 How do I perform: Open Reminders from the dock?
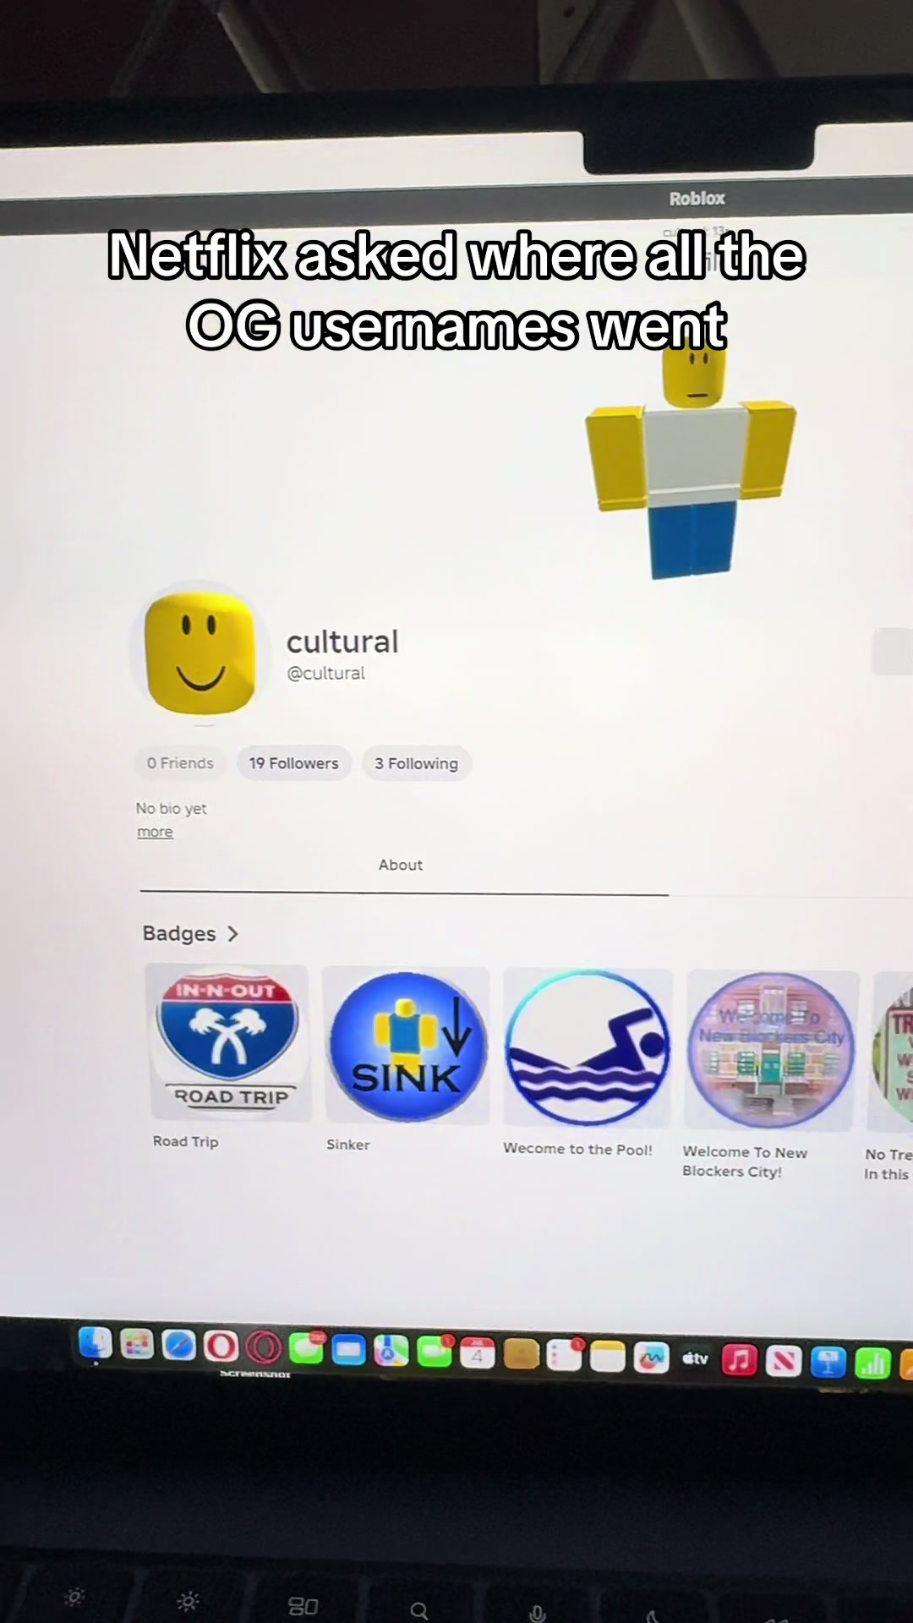(565, 1355)
